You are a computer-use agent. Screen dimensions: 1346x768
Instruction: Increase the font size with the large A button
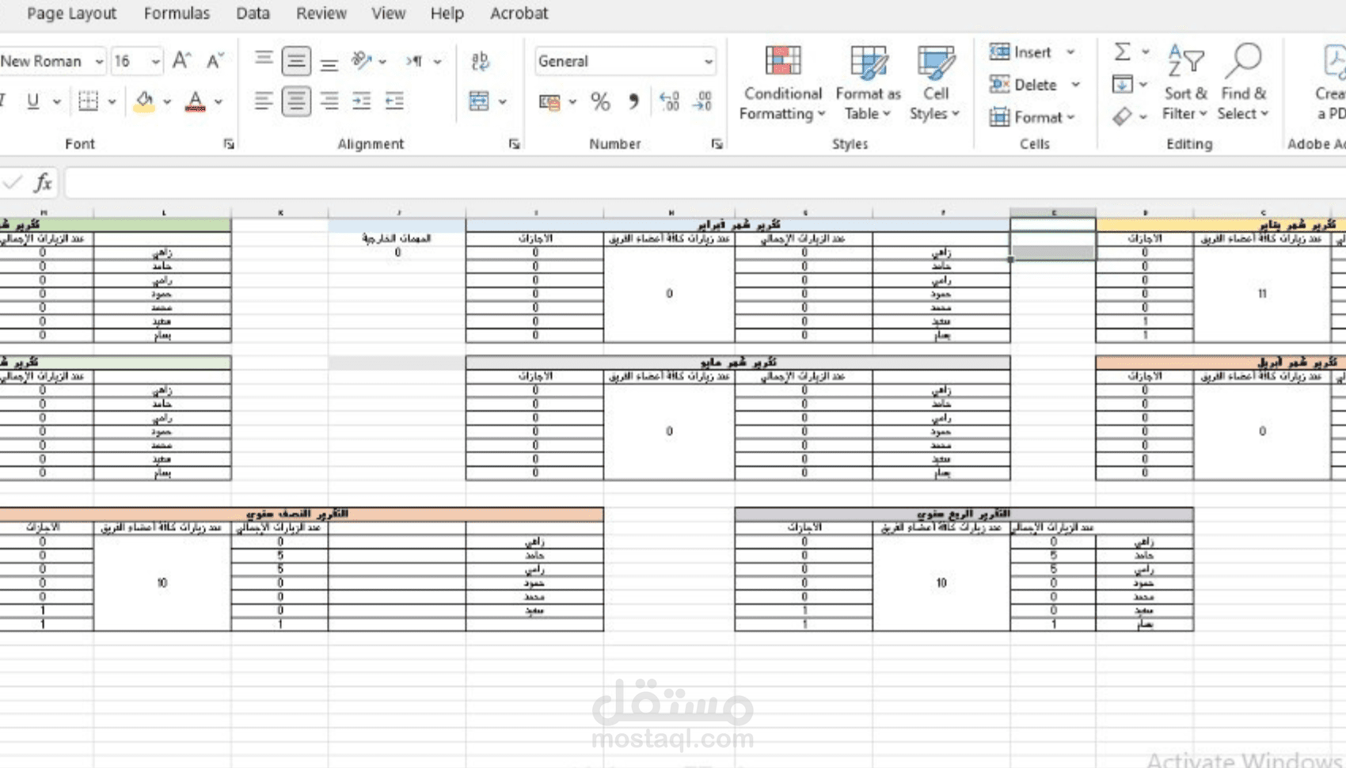182,61
